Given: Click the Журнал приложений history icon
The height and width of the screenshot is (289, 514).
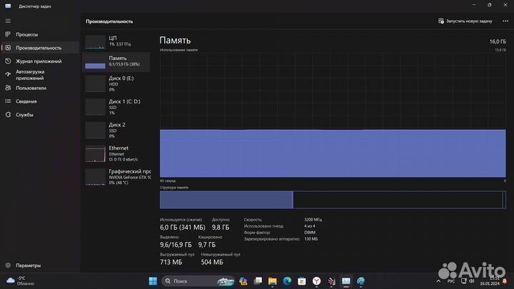Looking at the screenshot, I should (x=8, y=61).
